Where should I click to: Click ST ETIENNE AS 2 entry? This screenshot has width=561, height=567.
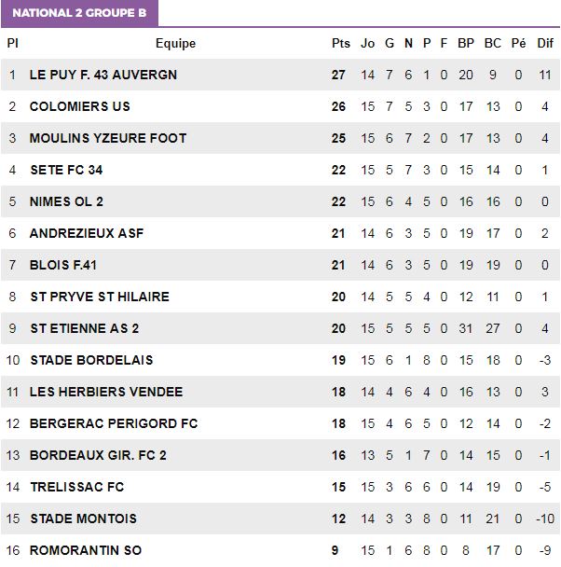(85, 328)
